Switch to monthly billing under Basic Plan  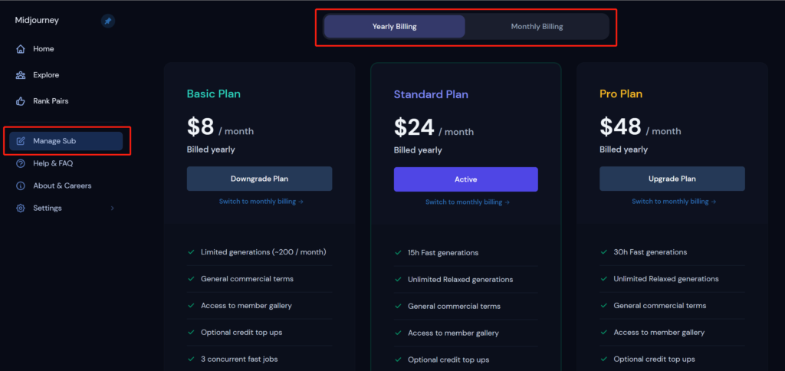pos(261,202)
